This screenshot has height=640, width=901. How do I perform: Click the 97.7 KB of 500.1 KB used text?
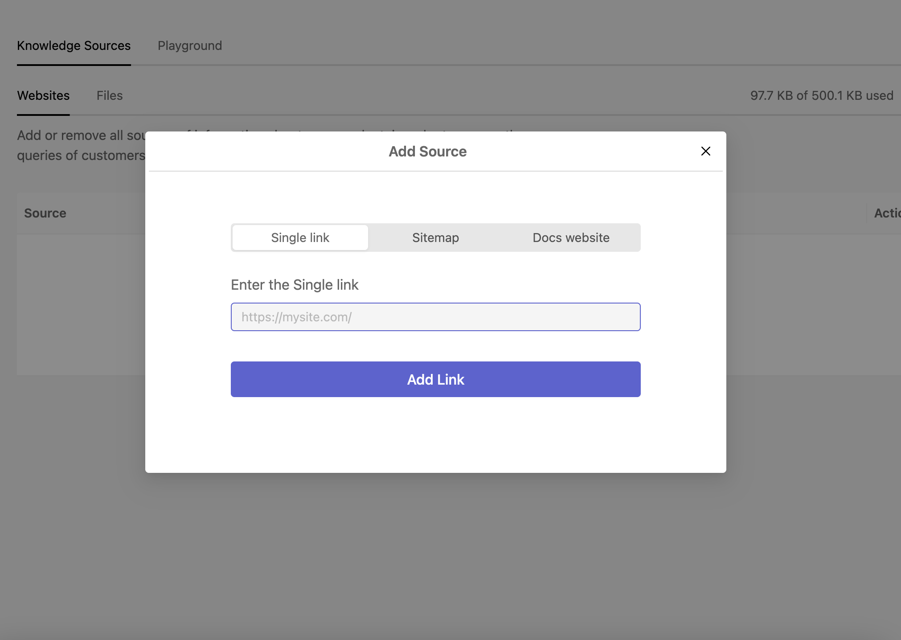click(x=822, y=95)
